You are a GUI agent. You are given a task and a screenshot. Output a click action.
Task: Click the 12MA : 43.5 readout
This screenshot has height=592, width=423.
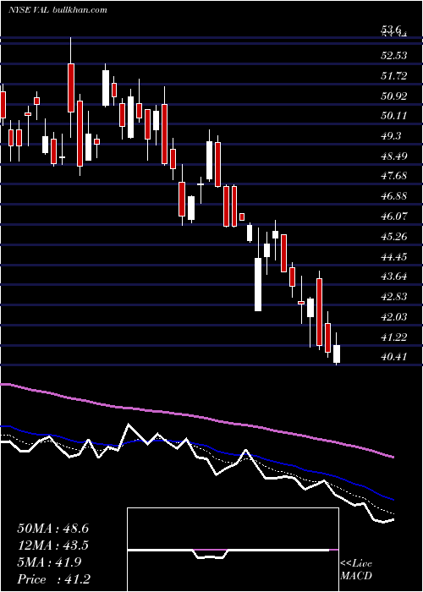[x=52, y=545]
